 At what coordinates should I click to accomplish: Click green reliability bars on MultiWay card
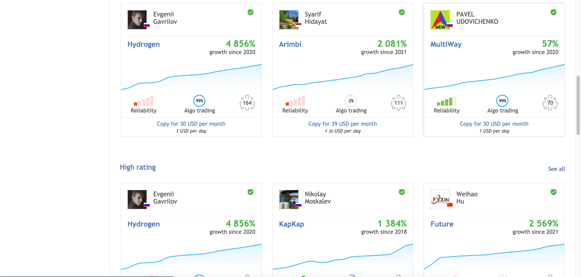[x=446, y=101]
